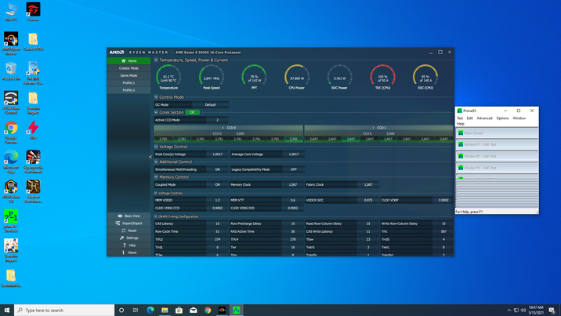The image size is (561, 316).
Task: Open About in Ryzen Master sidebar
Action: pyautogui.click(x=128, y=252)
